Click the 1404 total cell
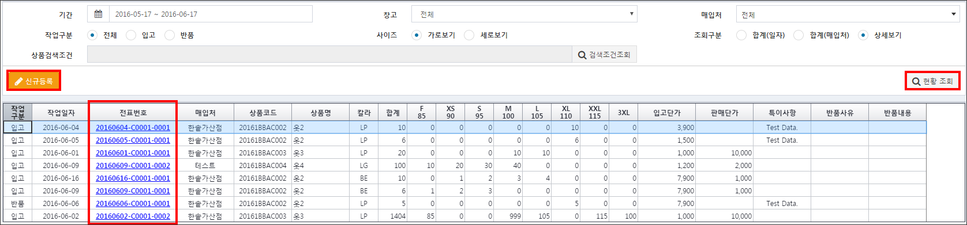This screenshot has width=967, height=225. tap(393, 216)
